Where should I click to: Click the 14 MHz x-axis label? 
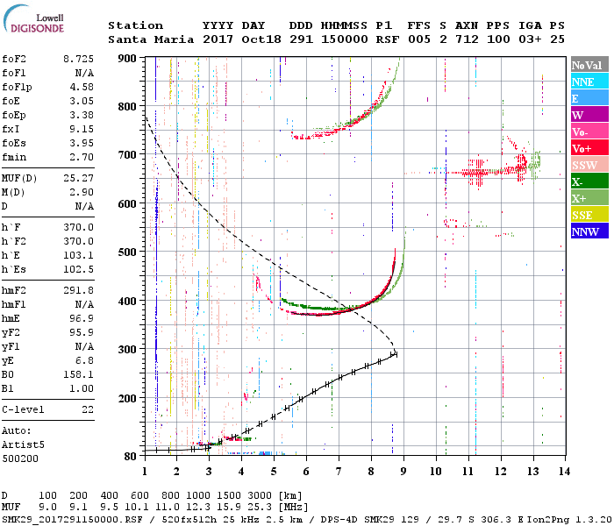pos(564,472)
